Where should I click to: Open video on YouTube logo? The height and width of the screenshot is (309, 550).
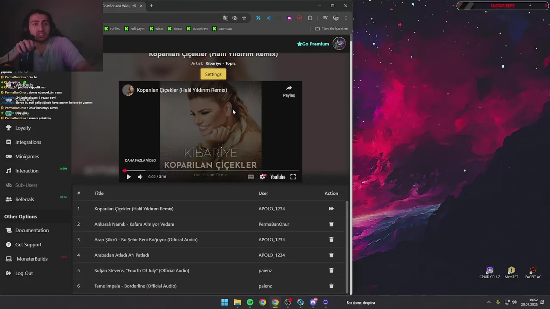pos(278,177)
